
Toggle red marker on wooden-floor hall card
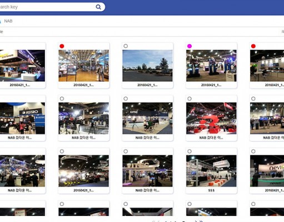pos(62,46)
